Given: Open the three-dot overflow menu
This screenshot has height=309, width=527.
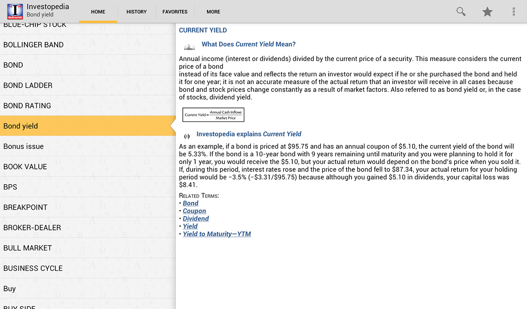Looking at the screenshot, I should 514,12.
